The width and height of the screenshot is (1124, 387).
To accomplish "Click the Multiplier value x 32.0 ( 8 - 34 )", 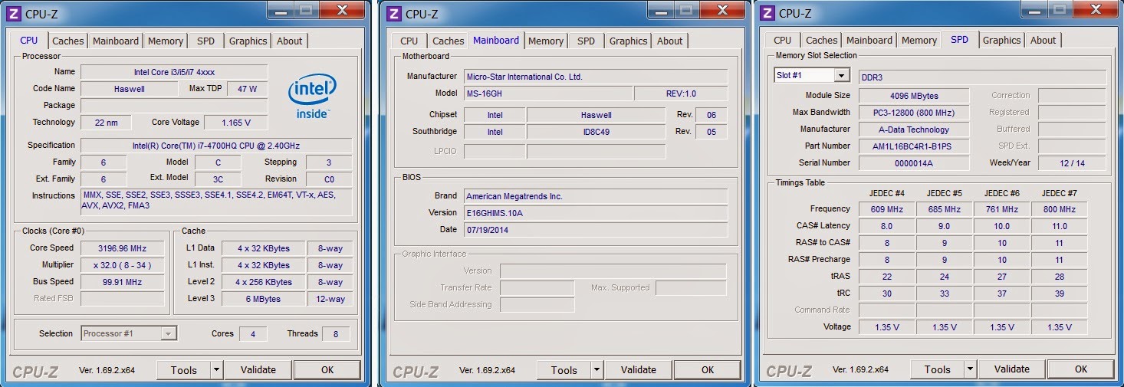I will 123,265.
